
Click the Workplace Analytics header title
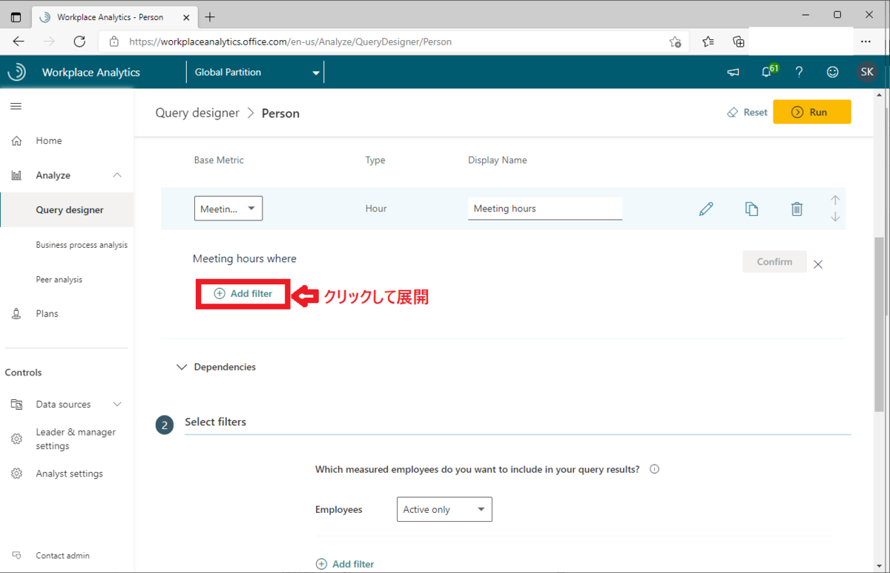click(x=91, y=72)
